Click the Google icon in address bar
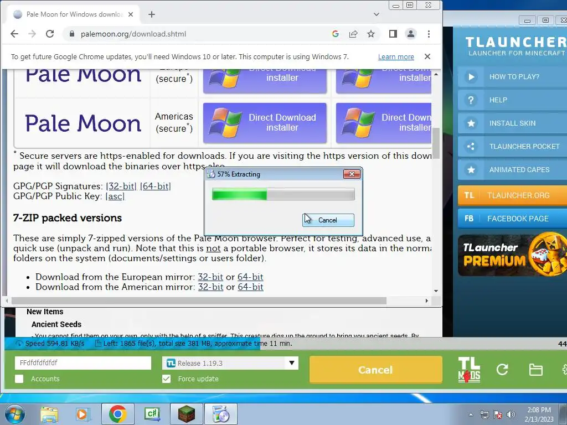This screenshot has width=567, height=425. [x=335, y=34]
